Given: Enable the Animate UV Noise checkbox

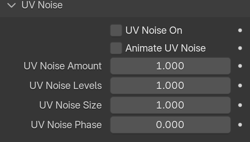Looking at the screenshot, I should tap(116, 48).
